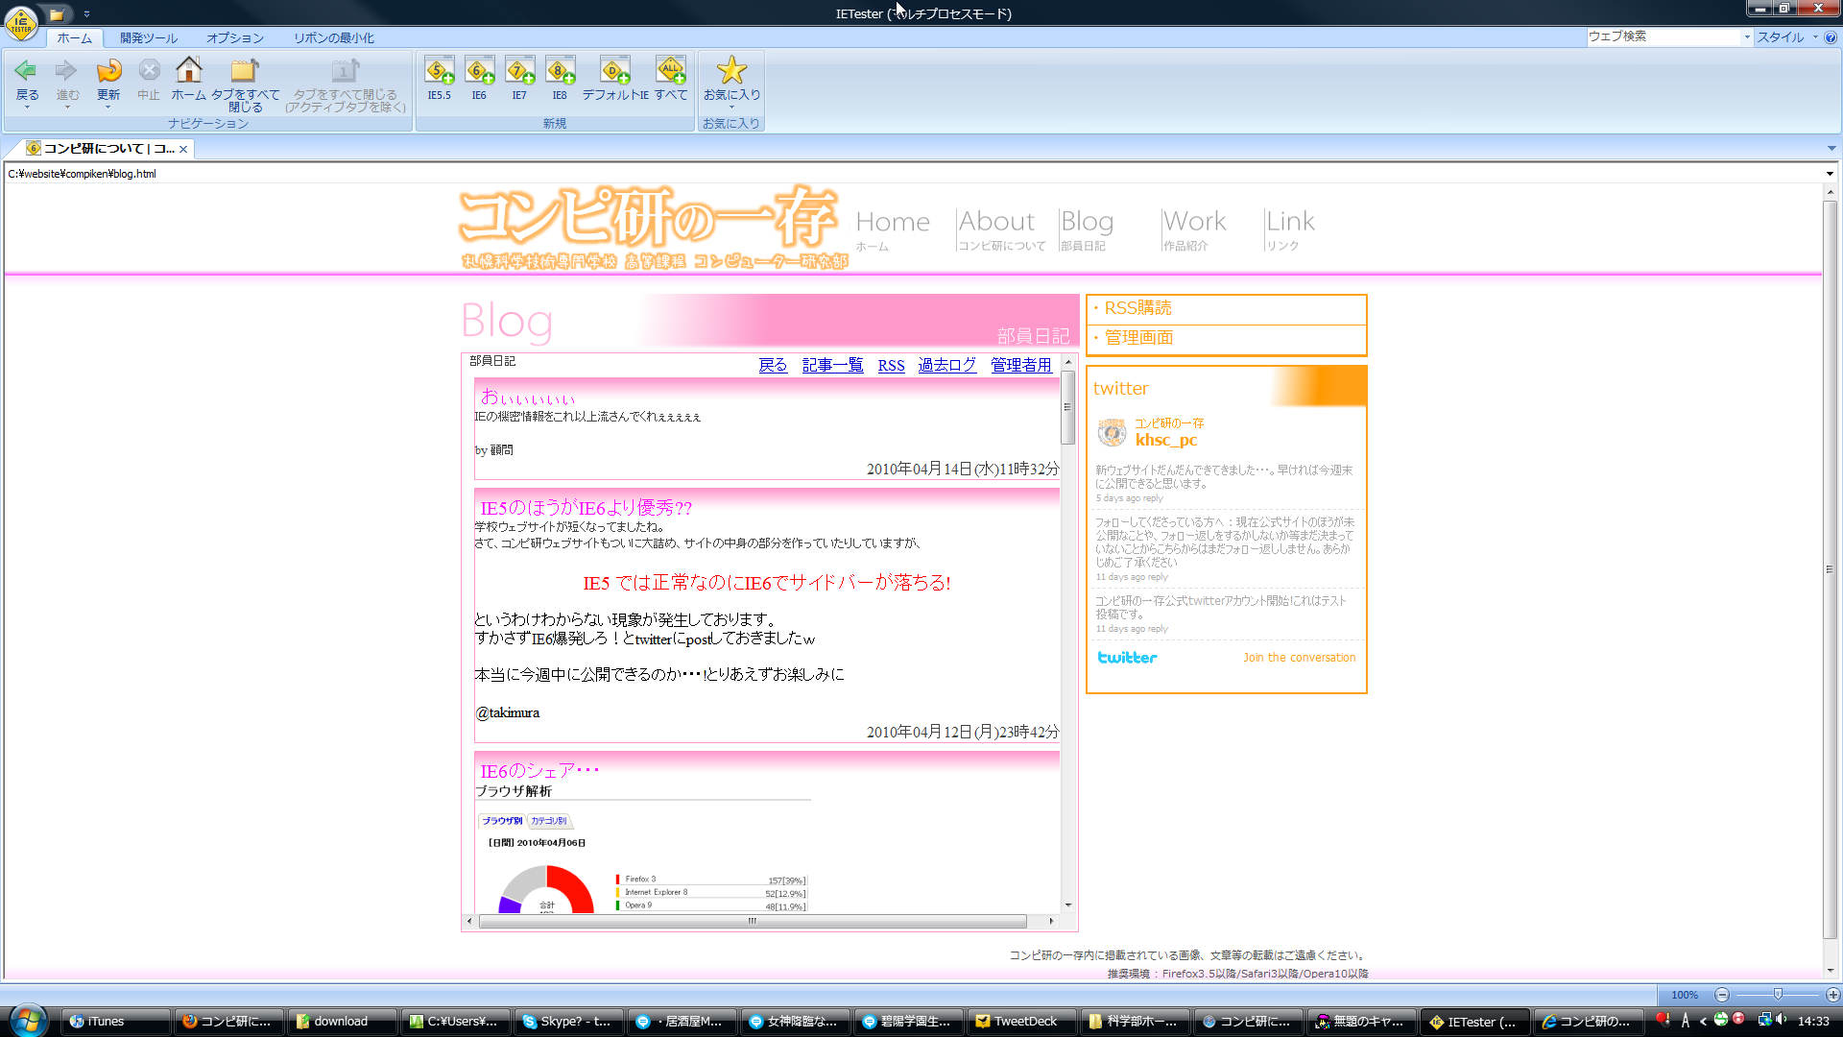Viewport: 1843px width, 1037px height.
Task: Switch to Skype in the taskbar
Action: click(x=569, y=1022)
